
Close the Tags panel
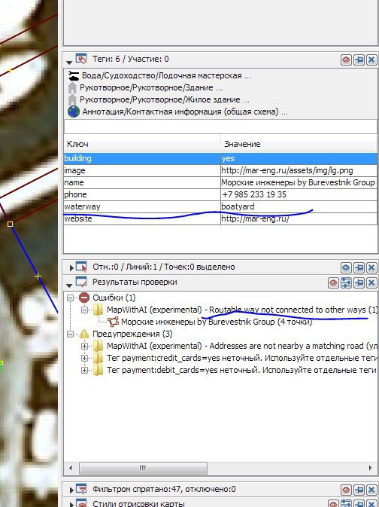pyautogui.click(x=371, y=60)
